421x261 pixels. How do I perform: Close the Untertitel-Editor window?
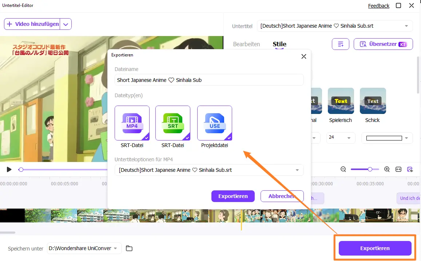coord(411,5)
